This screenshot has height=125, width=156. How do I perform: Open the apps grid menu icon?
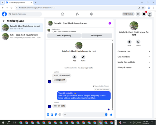(138, 14)
